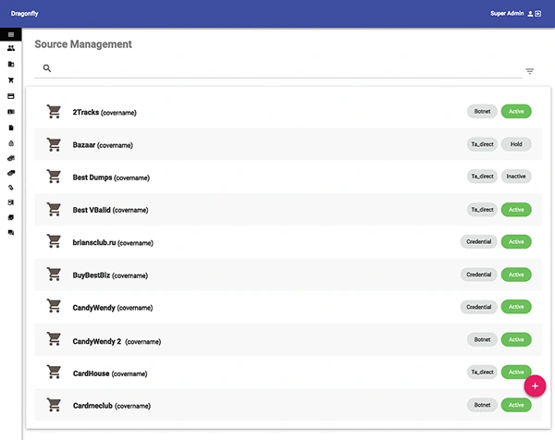Click the Active chip on BuyBestBiz row
This screenshot has width=555, height=440.
[516, 275]
